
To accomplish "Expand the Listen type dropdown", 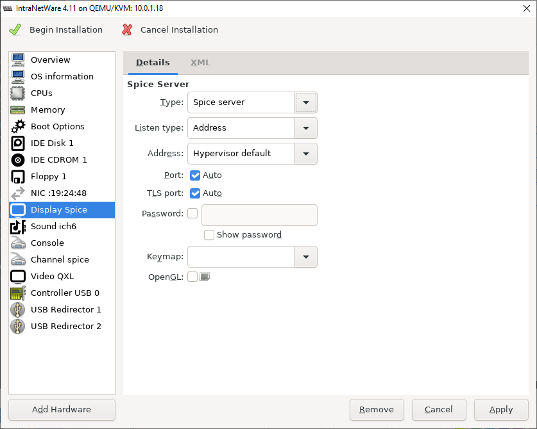I will (306, 128).
